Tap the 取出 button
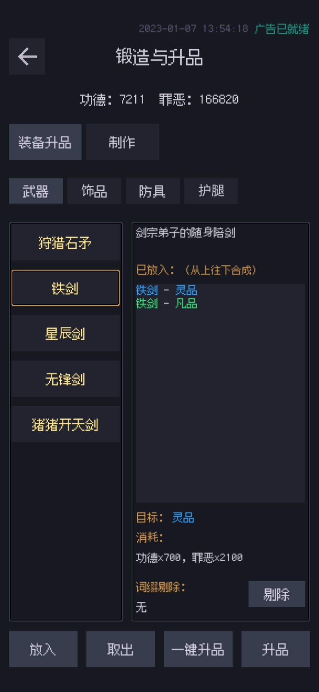Image resolution: width=319 pixels, height=692 pixels. [x=121, y=649]
